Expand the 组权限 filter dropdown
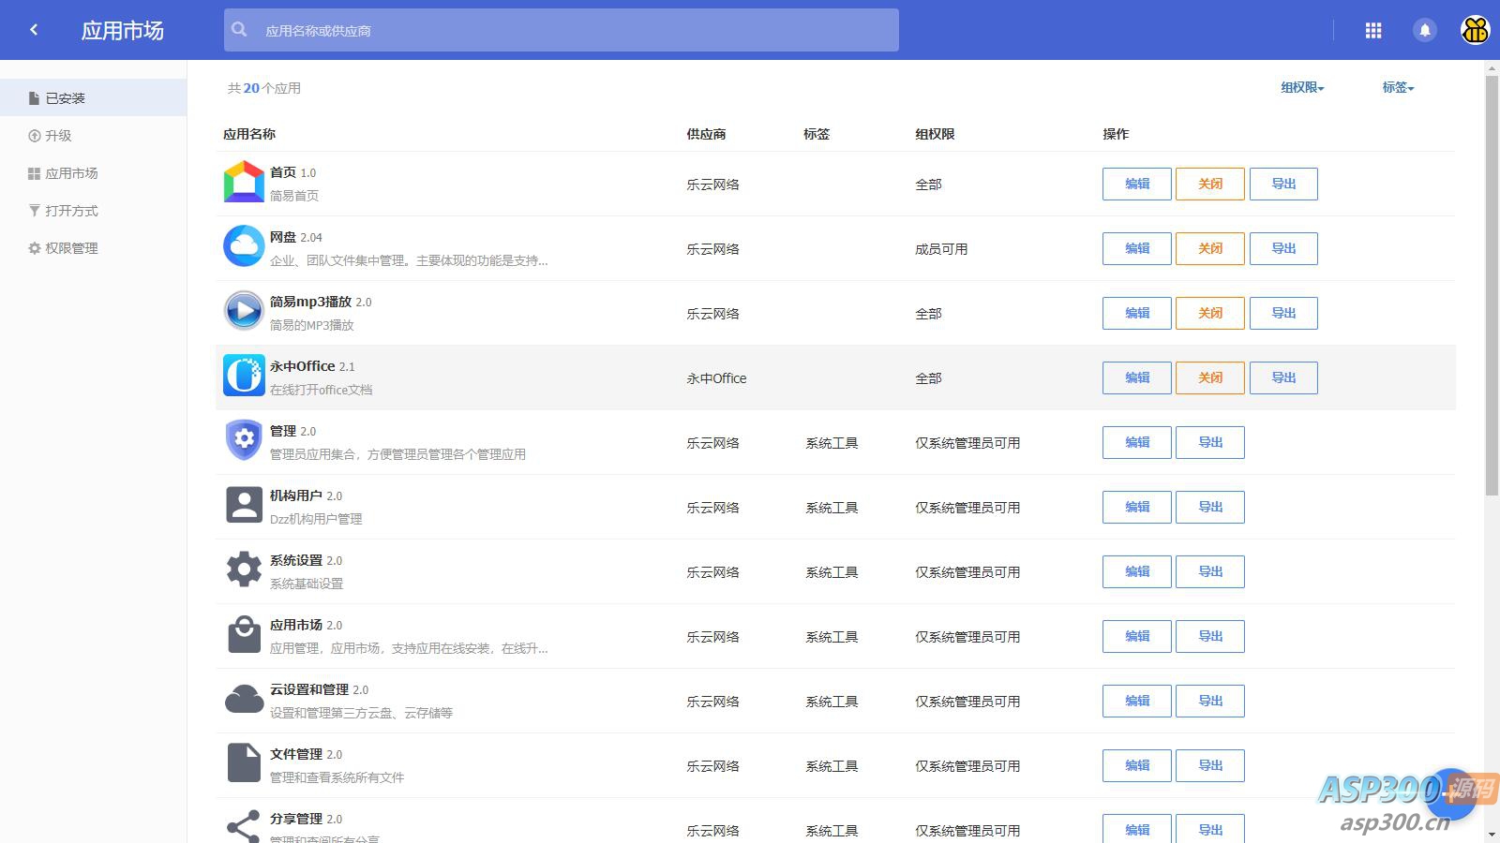The image size is (1500, 843). coord(1302,87)
